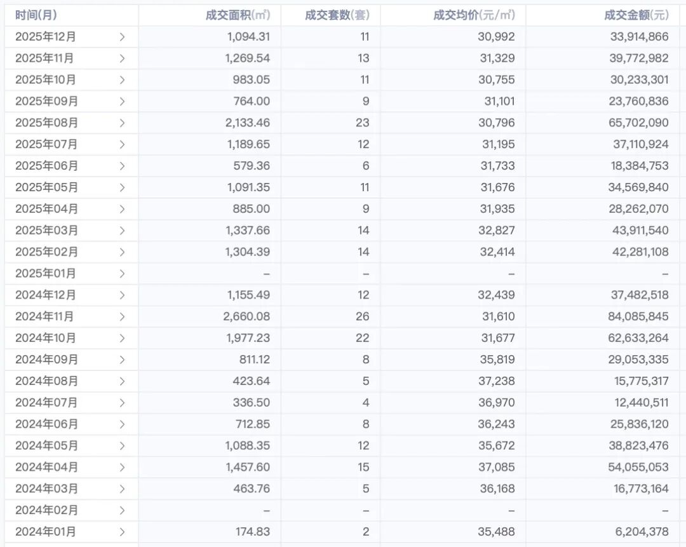Select the 2,133.46 area cell
Image resolution: width=686 pixels, height=547 pixels.
(248, 123)
